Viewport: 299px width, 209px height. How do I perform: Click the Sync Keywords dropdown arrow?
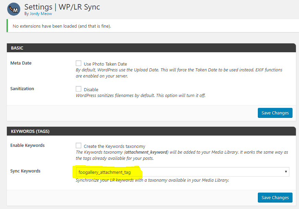[286, 172]
